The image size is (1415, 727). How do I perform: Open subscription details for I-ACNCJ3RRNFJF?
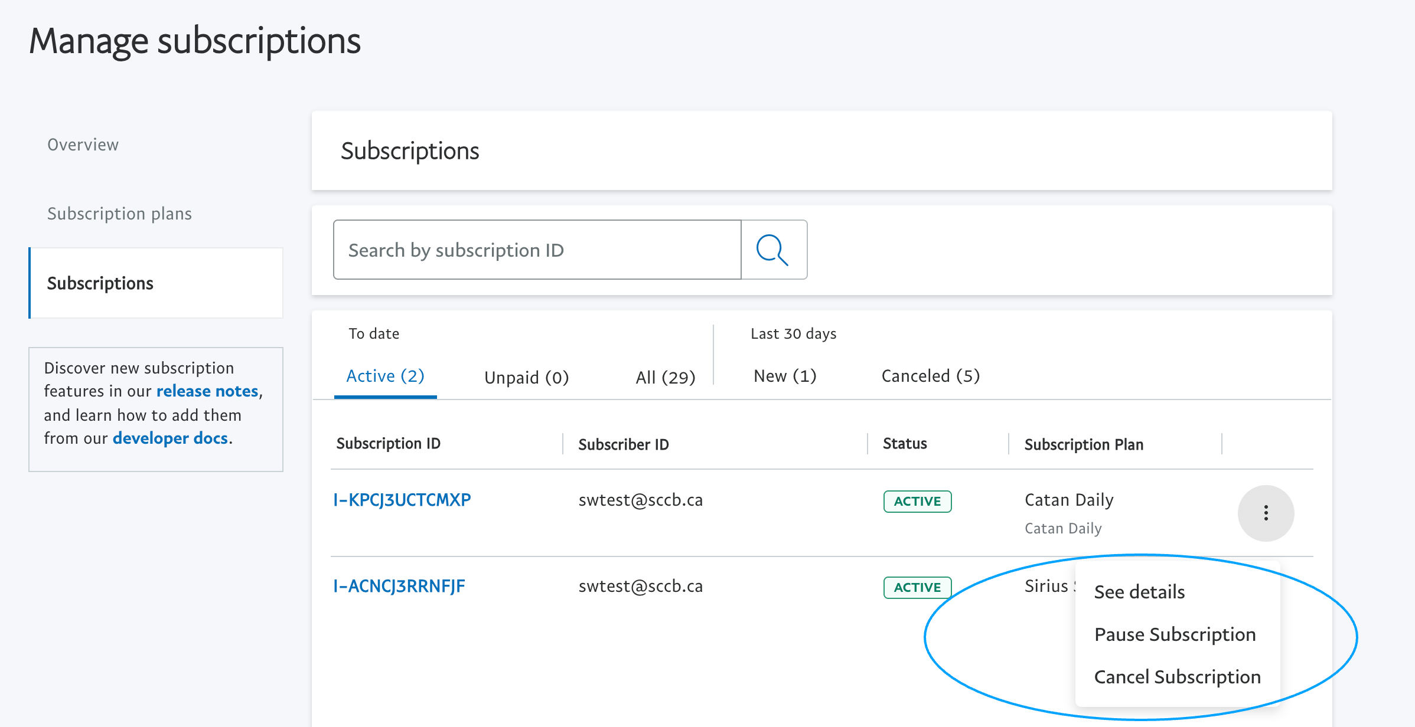(x=399, y=585)
